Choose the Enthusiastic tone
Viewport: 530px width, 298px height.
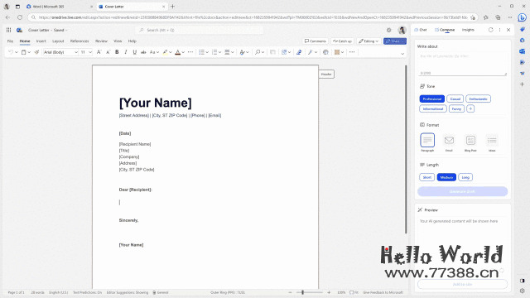[478, 99]
